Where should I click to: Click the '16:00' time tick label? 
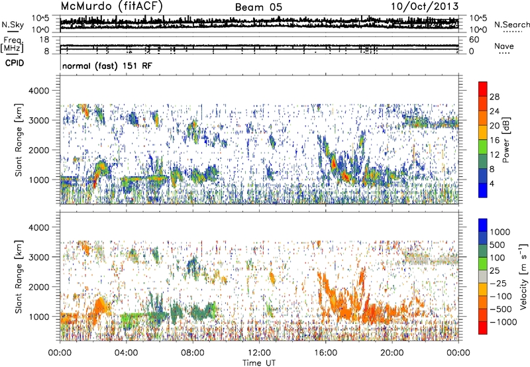(x=325, y=353)
